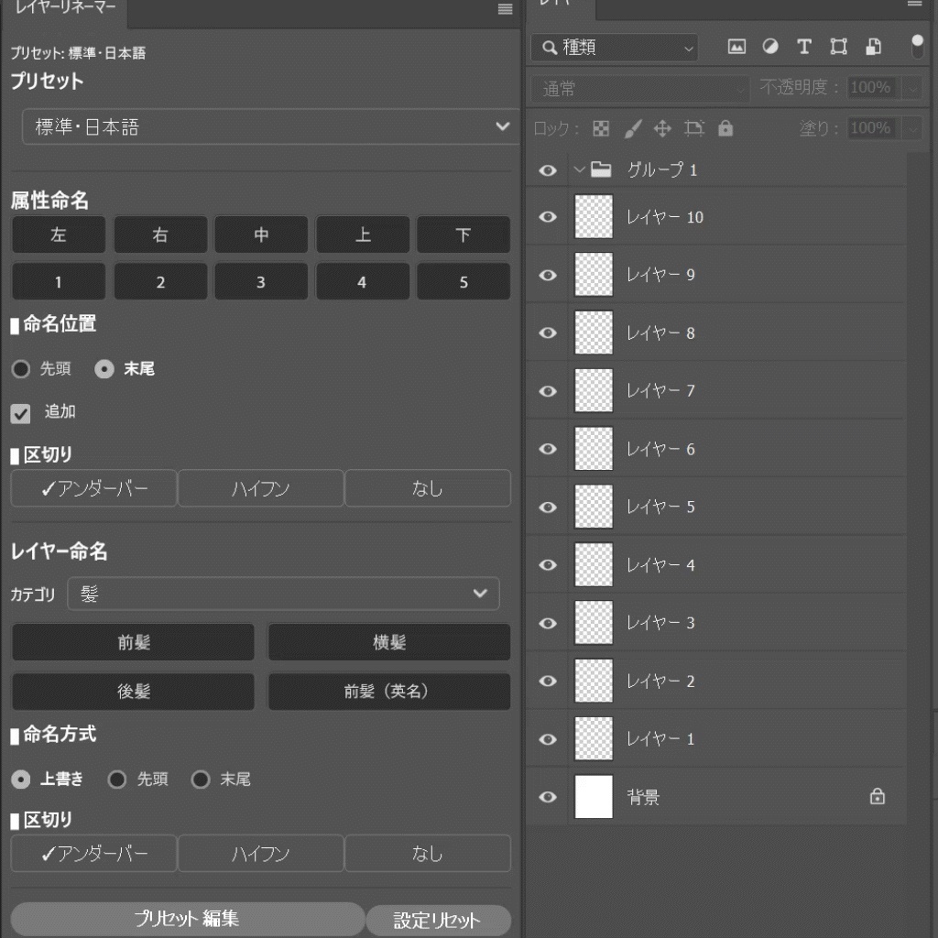
Task: Open the 通常 blend mode dropdown
Action: [x=640, y=89]
